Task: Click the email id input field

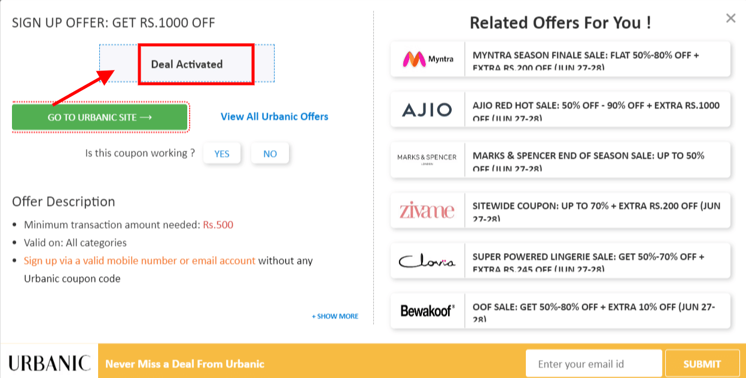Action: click(593, 362)
